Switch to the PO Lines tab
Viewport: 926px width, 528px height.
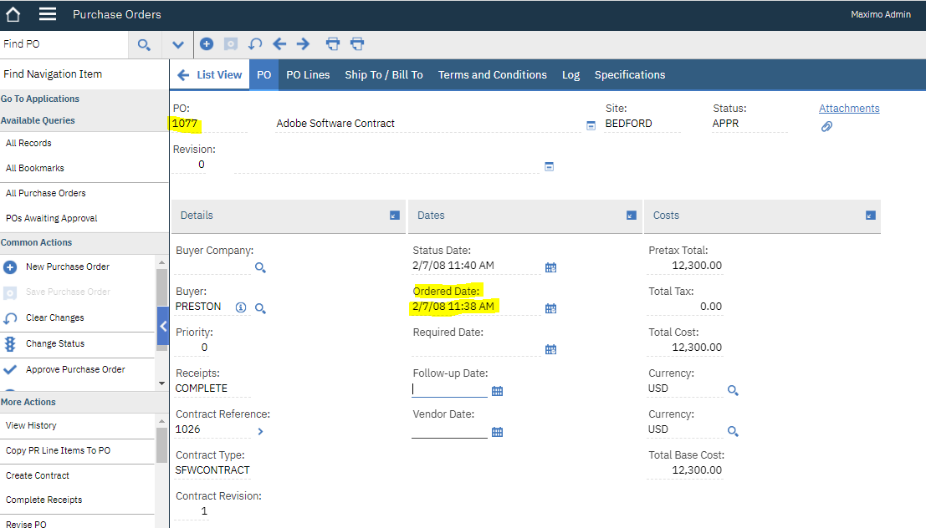308,74
